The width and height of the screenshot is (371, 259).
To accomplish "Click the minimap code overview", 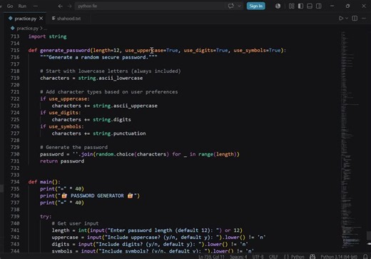I will pyautogui.click(x=351, y=141).
